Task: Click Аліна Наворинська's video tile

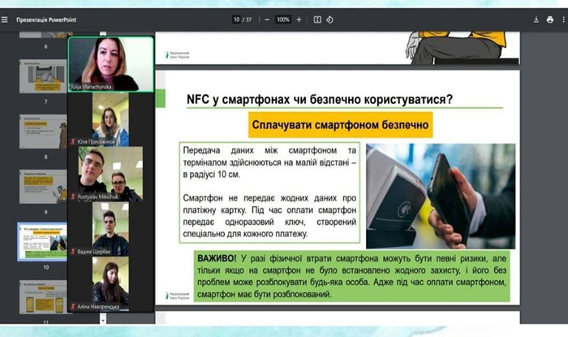Action: [x=111, y=283]
